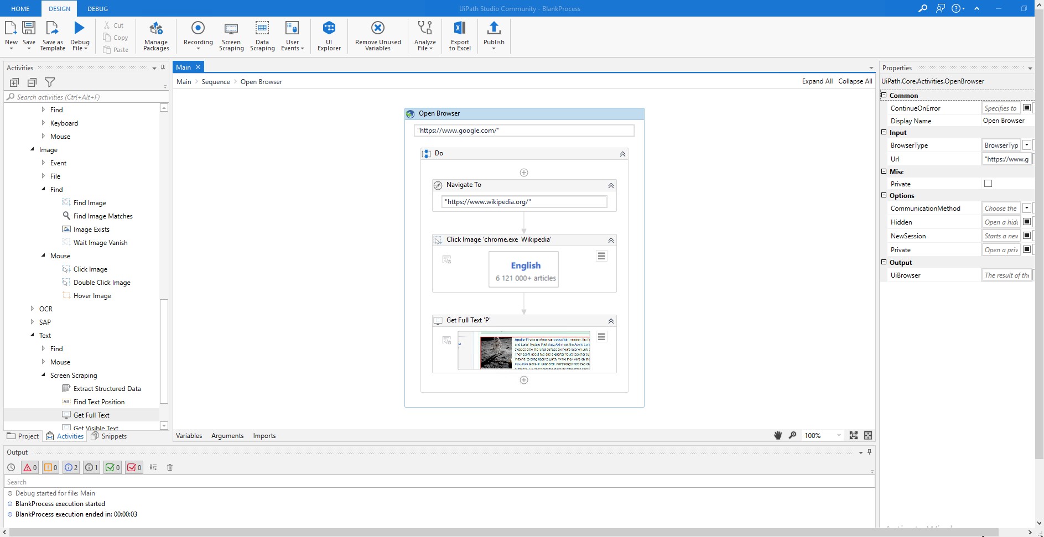This screenshot has width=1044, height=537.
Task: Switch to the HOME tab
Action: coord(20,9)
